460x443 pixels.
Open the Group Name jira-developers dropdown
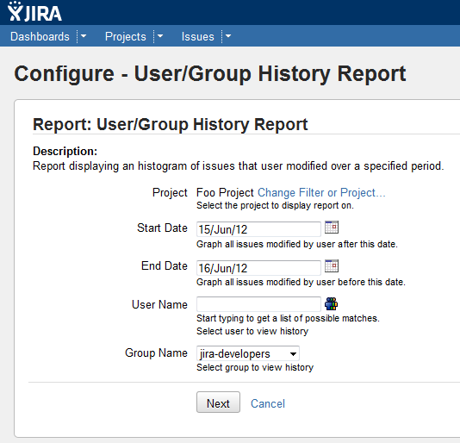[248, 353]
